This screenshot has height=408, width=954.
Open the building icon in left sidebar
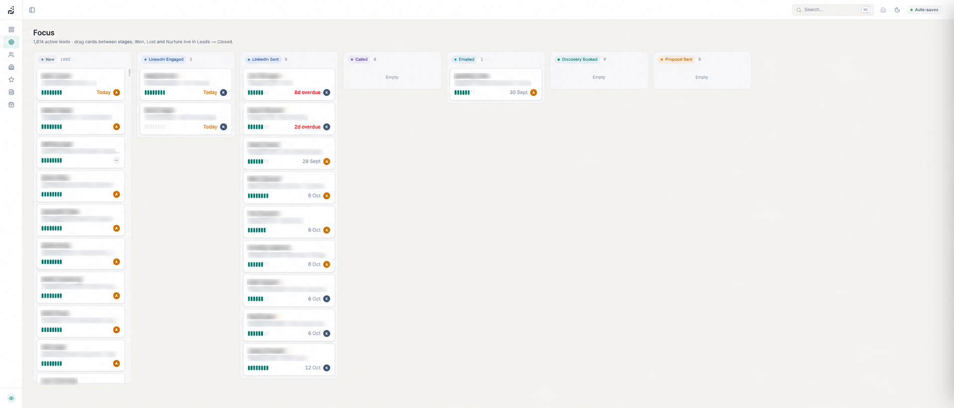11,67
